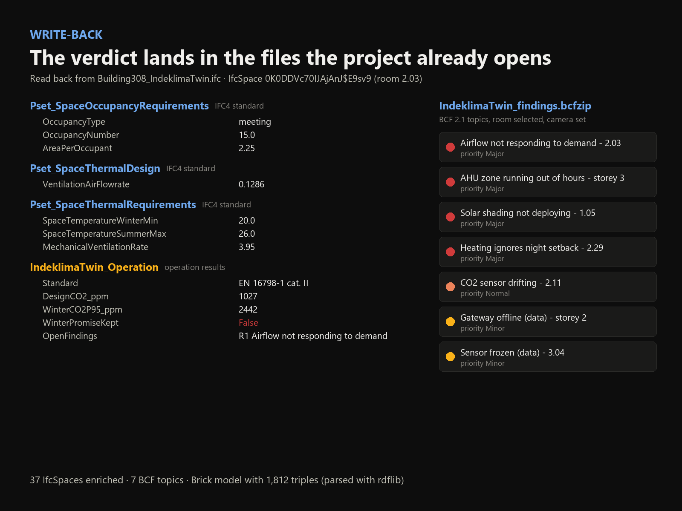Click the WinterPromiseKept property name

point(81,323)
